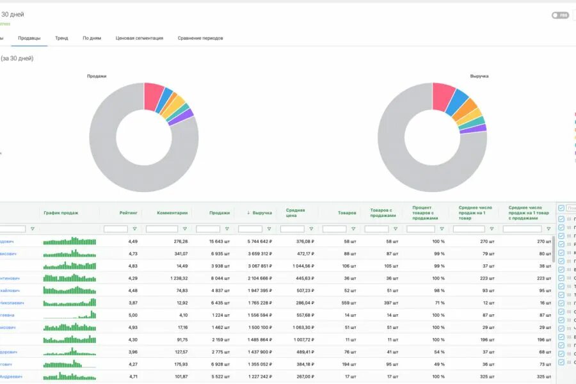576x384 pixels.
Task: Uncheck the column list item starting with Р
Action: pos(561,244)
